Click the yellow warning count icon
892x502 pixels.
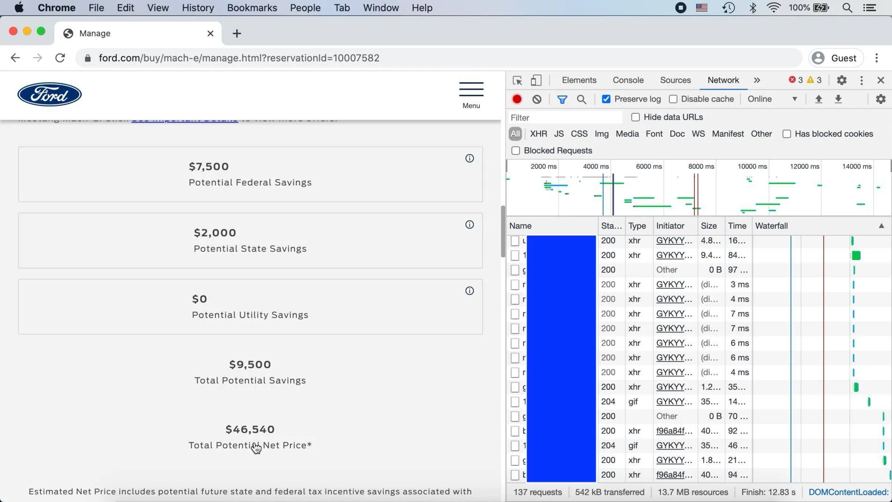[811, 80]
